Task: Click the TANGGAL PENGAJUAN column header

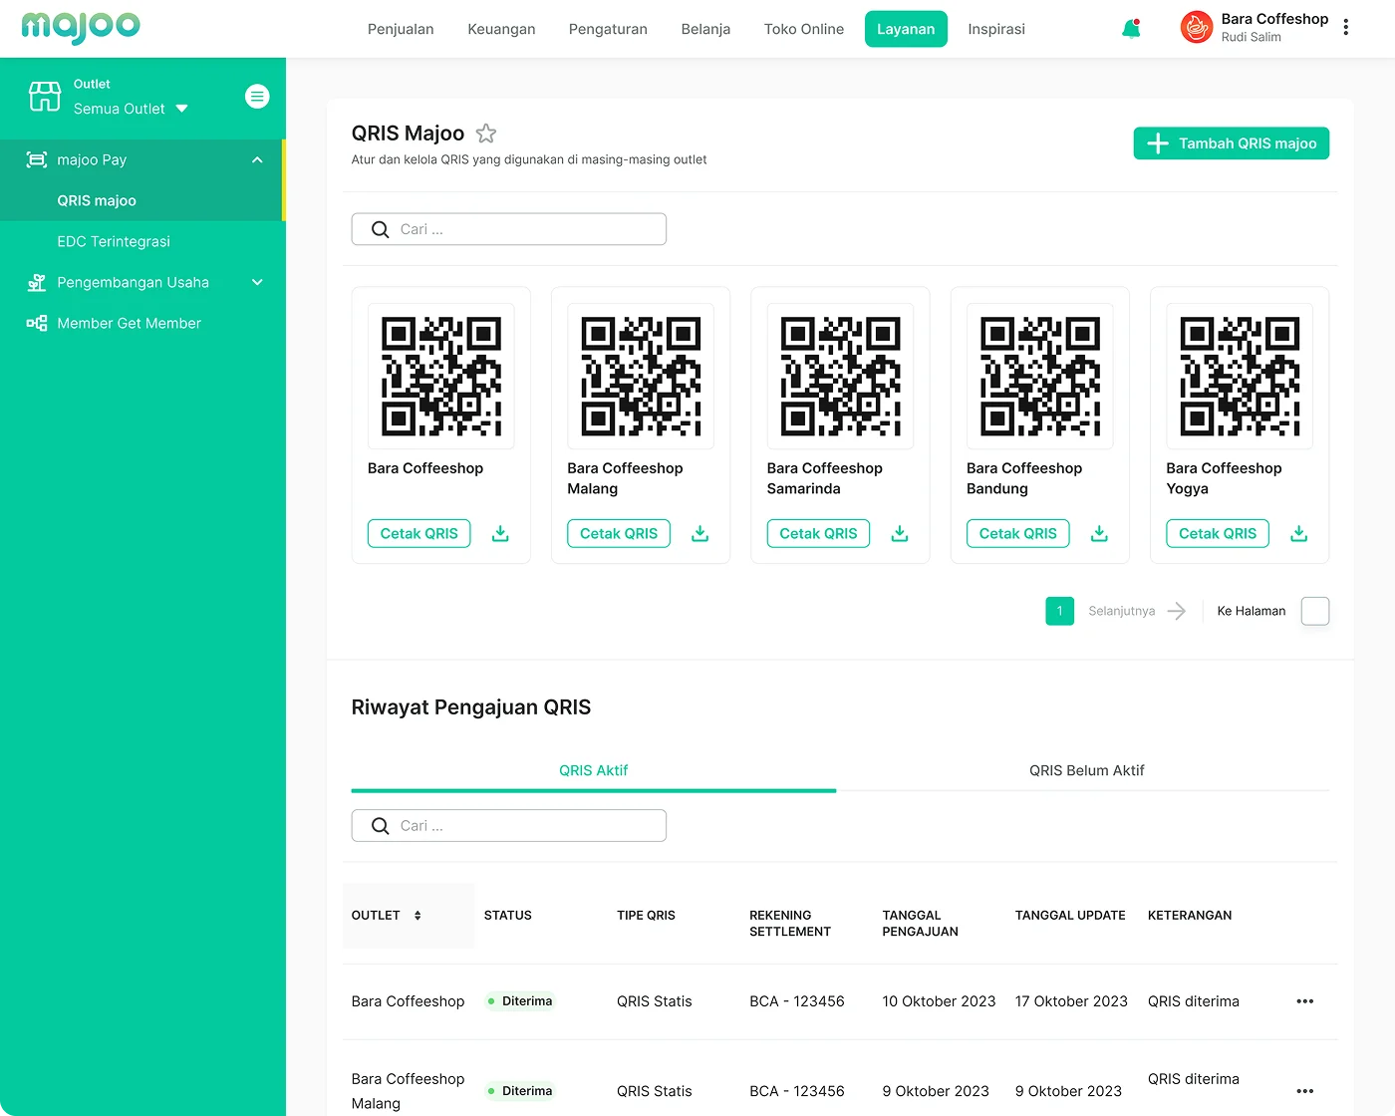Action: tap(920, 924)
